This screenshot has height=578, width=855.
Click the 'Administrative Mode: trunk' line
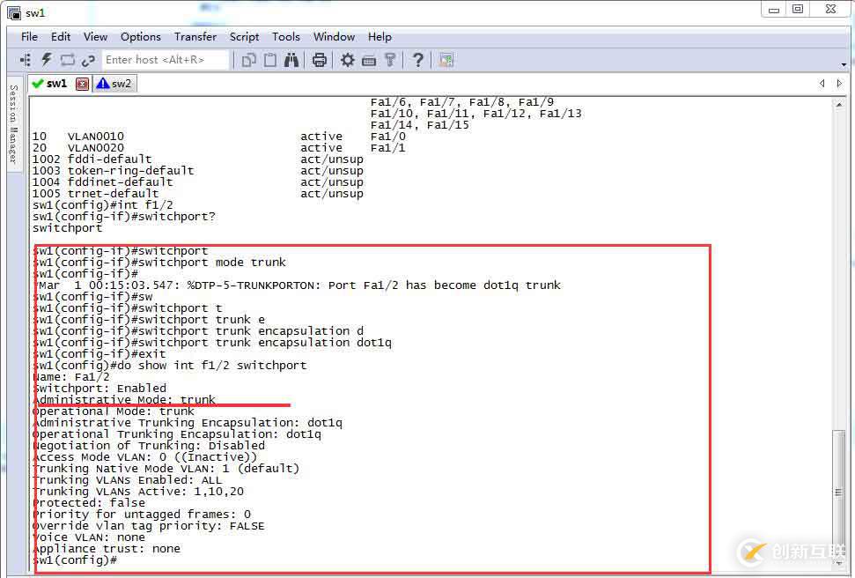124,400
